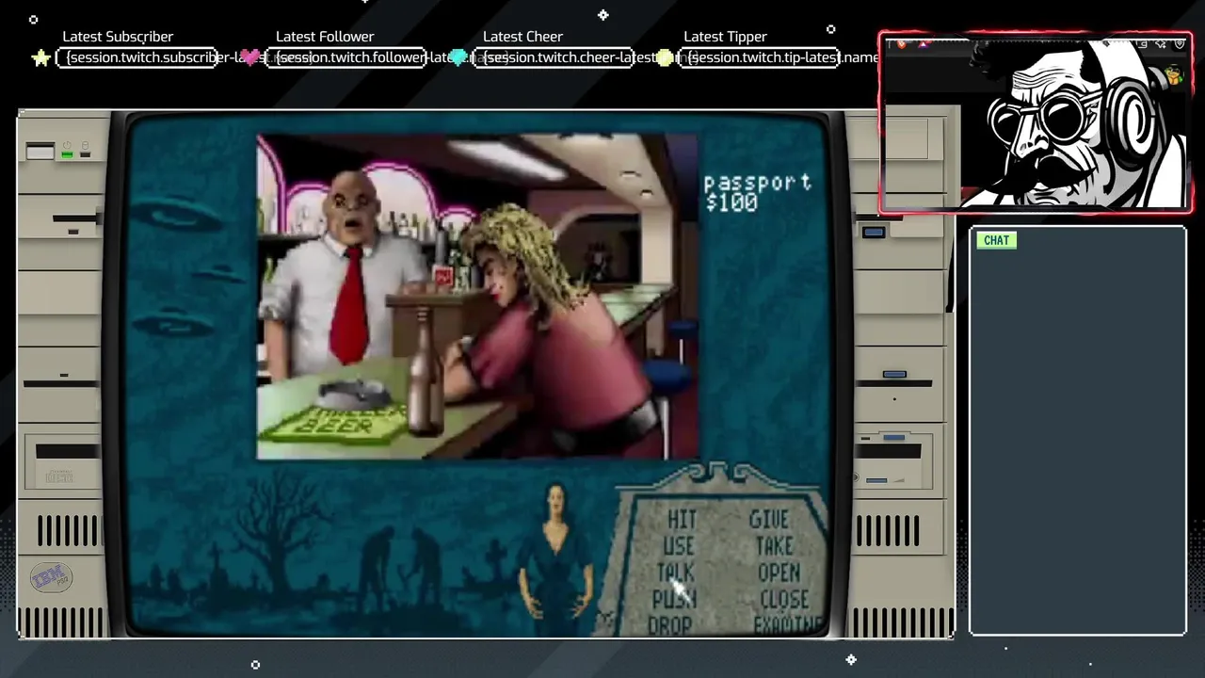Viewport: 1205px width, 678px height.
Task: Click the pink heart follower icon
Action: [x=250, y=58]
